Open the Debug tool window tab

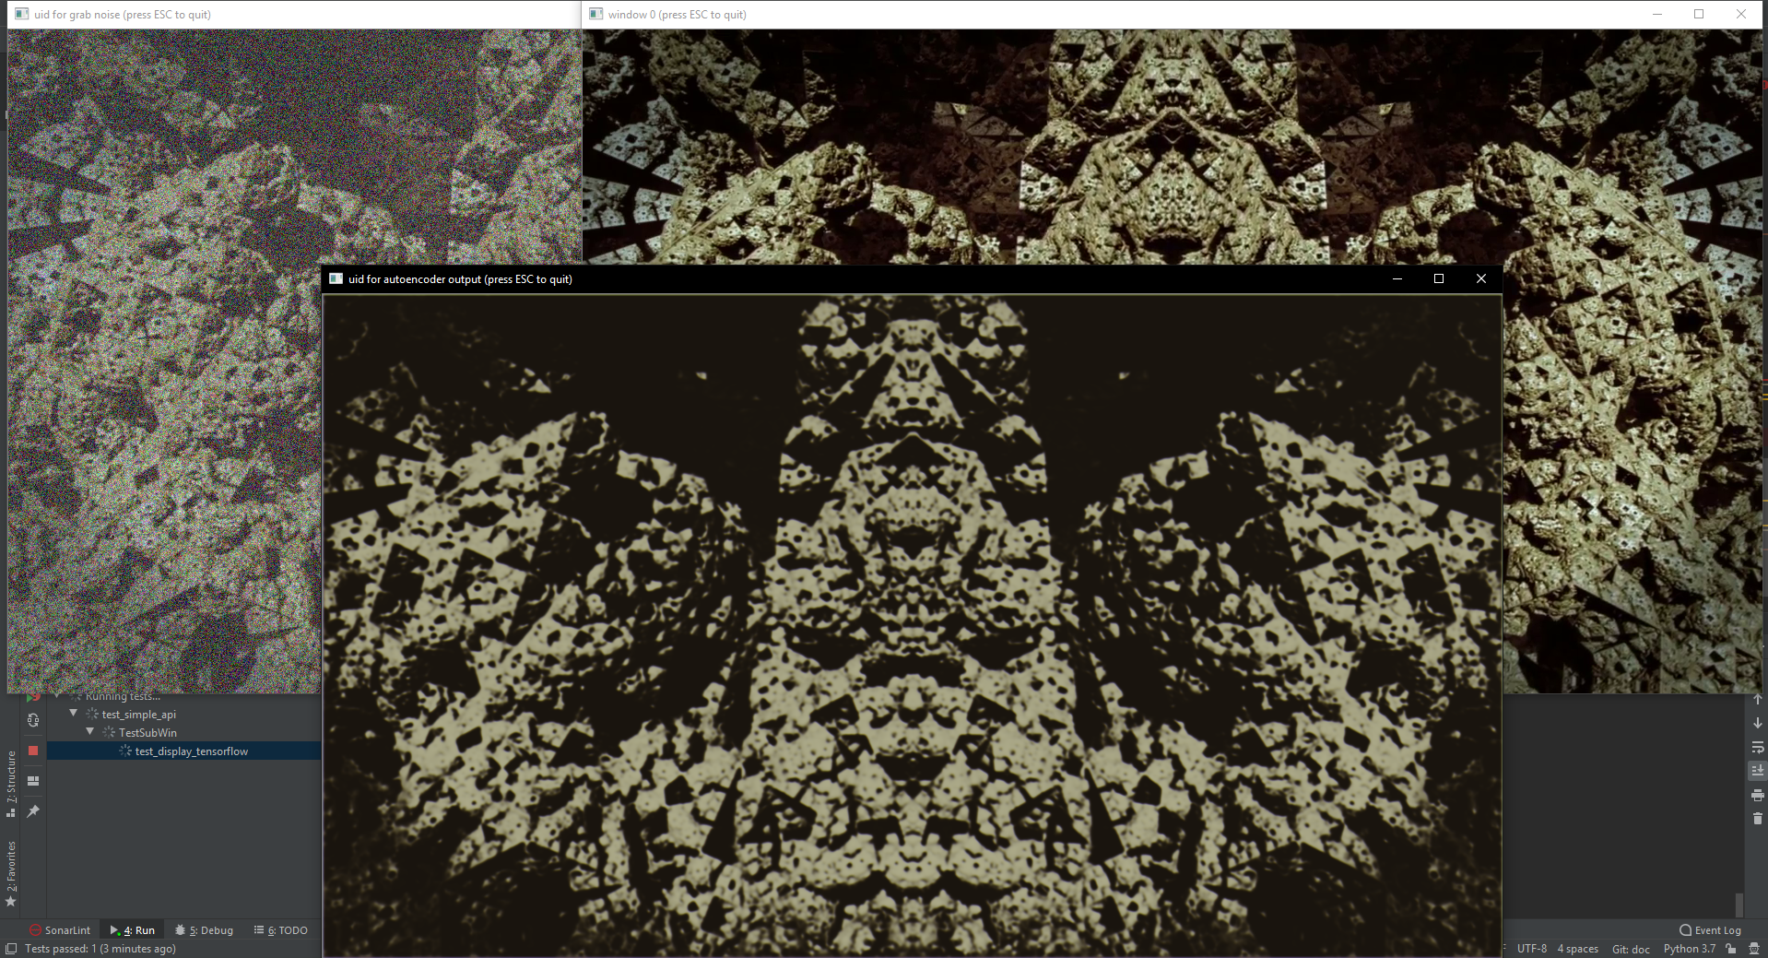point(205,930)
